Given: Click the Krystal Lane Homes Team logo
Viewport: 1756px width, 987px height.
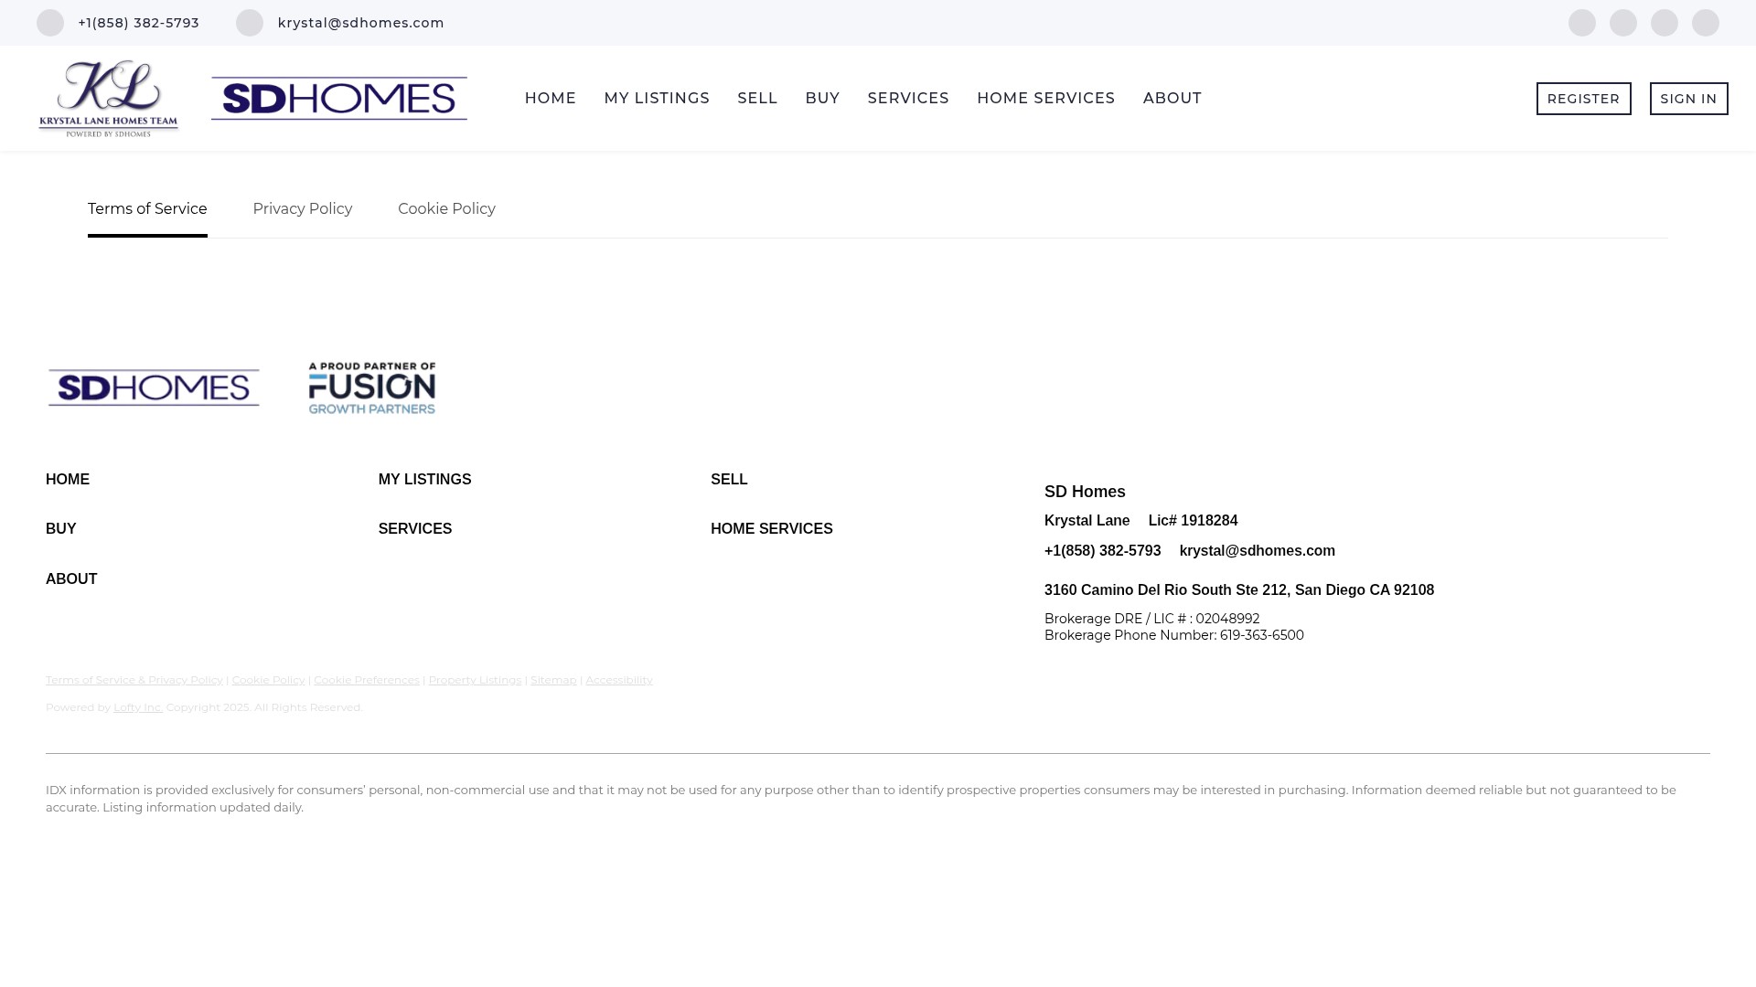Looking at the screenshot, I should [108, 99].
